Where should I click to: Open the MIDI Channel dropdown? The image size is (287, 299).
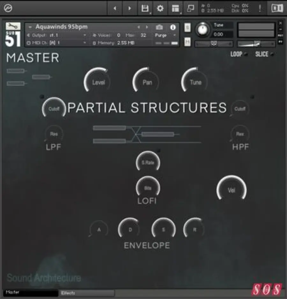[x=57, y=42]
